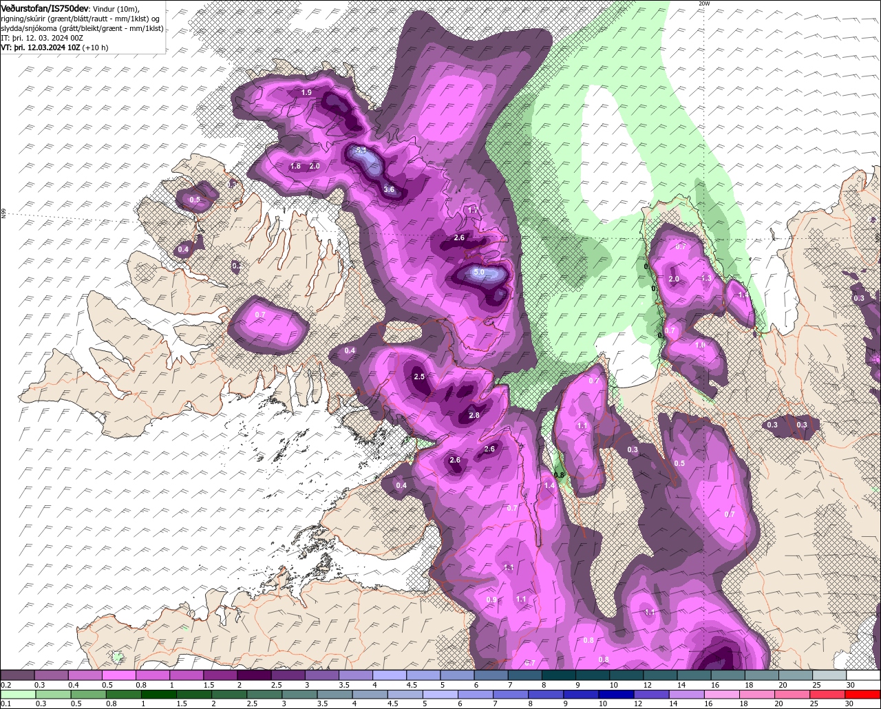This screenshot has width=881, height=709.
Task: Click the 1.9 precipitation value on map
Action: coord(306,92)
